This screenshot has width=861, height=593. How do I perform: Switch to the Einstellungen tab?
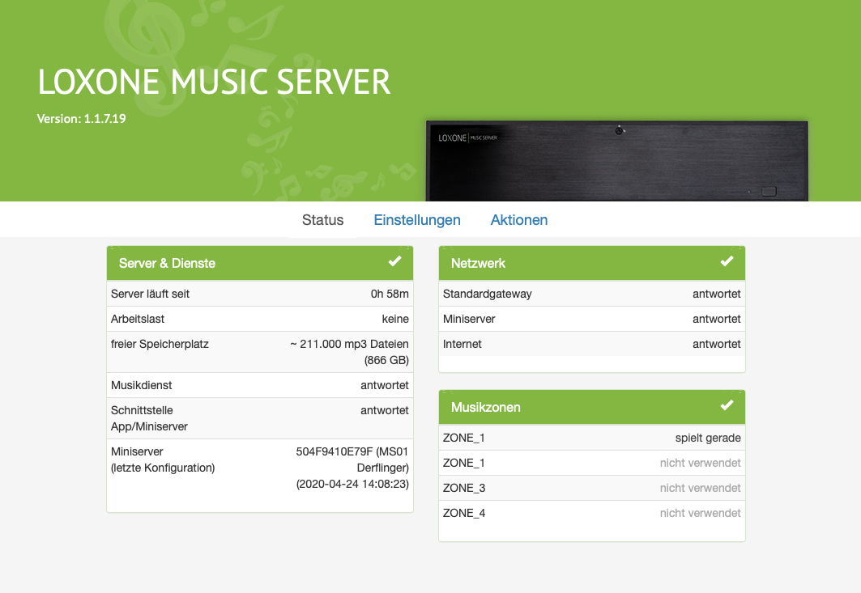[417, 220]
